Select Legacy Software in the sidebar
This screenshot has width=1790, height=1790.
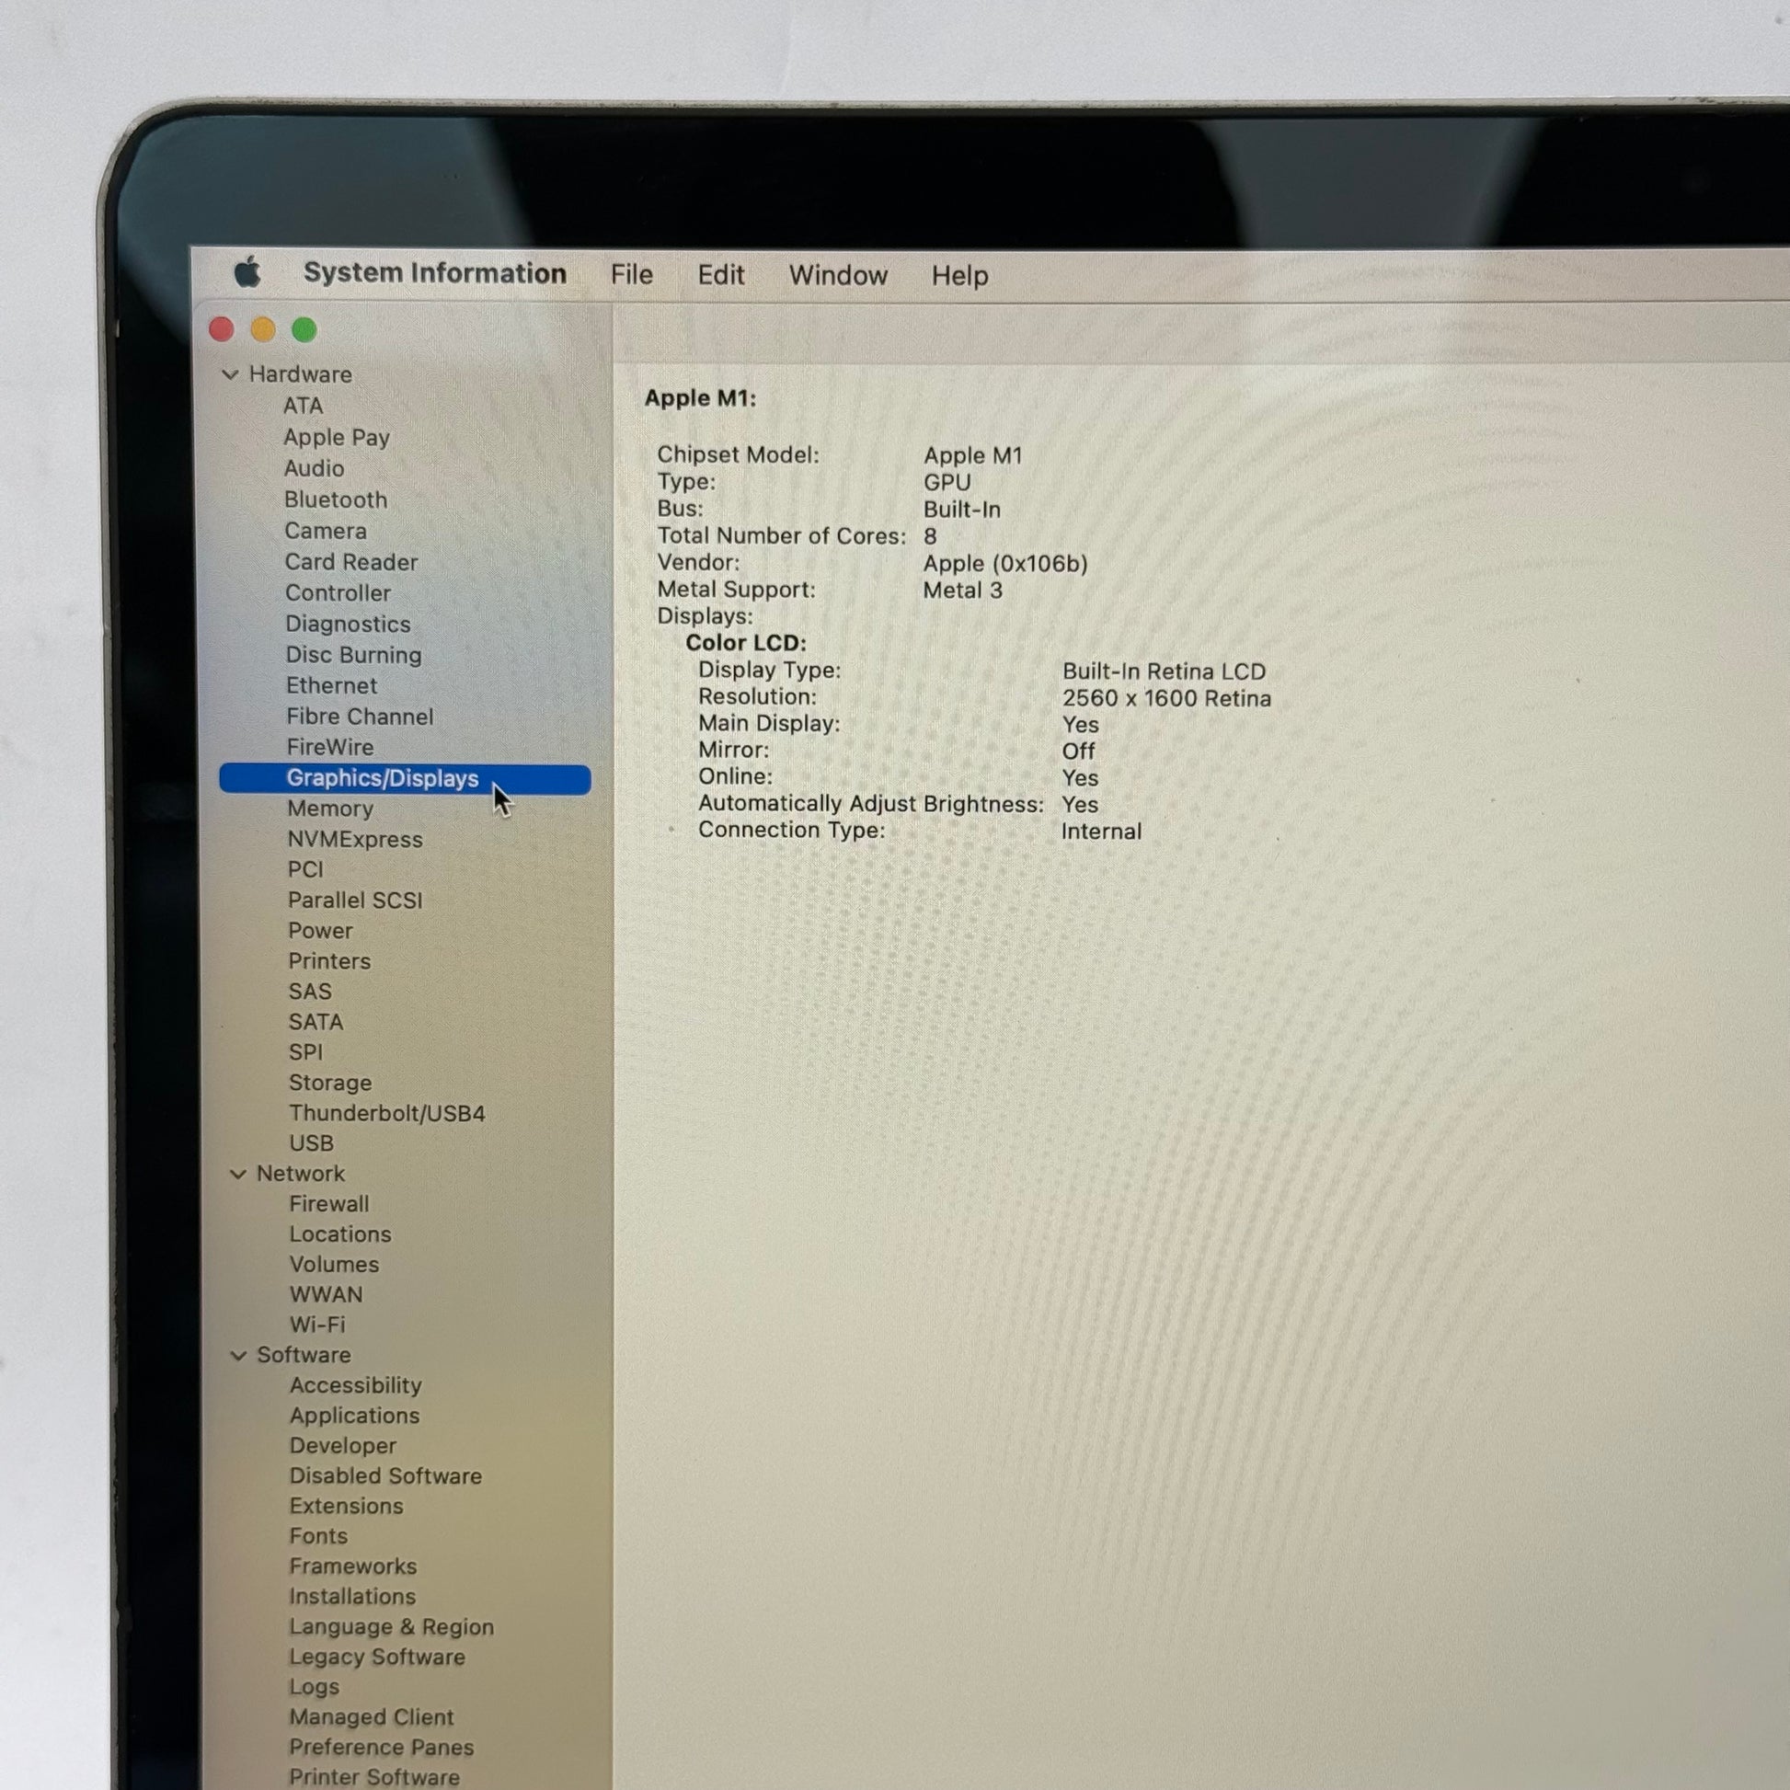coord(376,1658)
